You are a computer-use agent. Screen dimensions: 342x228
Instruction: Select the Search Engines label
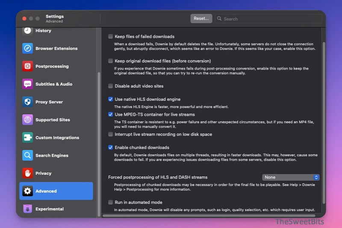[52, 156]
